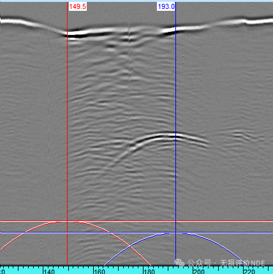Click the NDE watermark text
The width and height of the screenshot is (273, 274).
[x=258, y=263]
